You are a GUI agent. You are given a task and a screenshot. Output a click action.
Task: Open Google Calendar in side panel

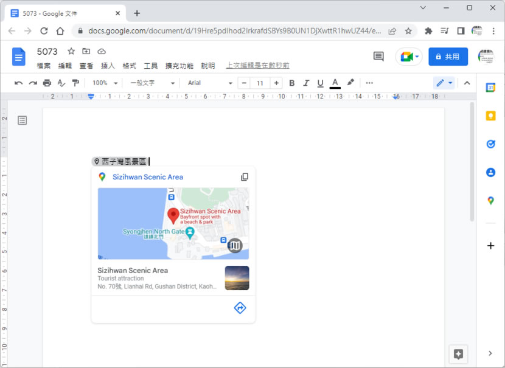[x=490, y=88]
